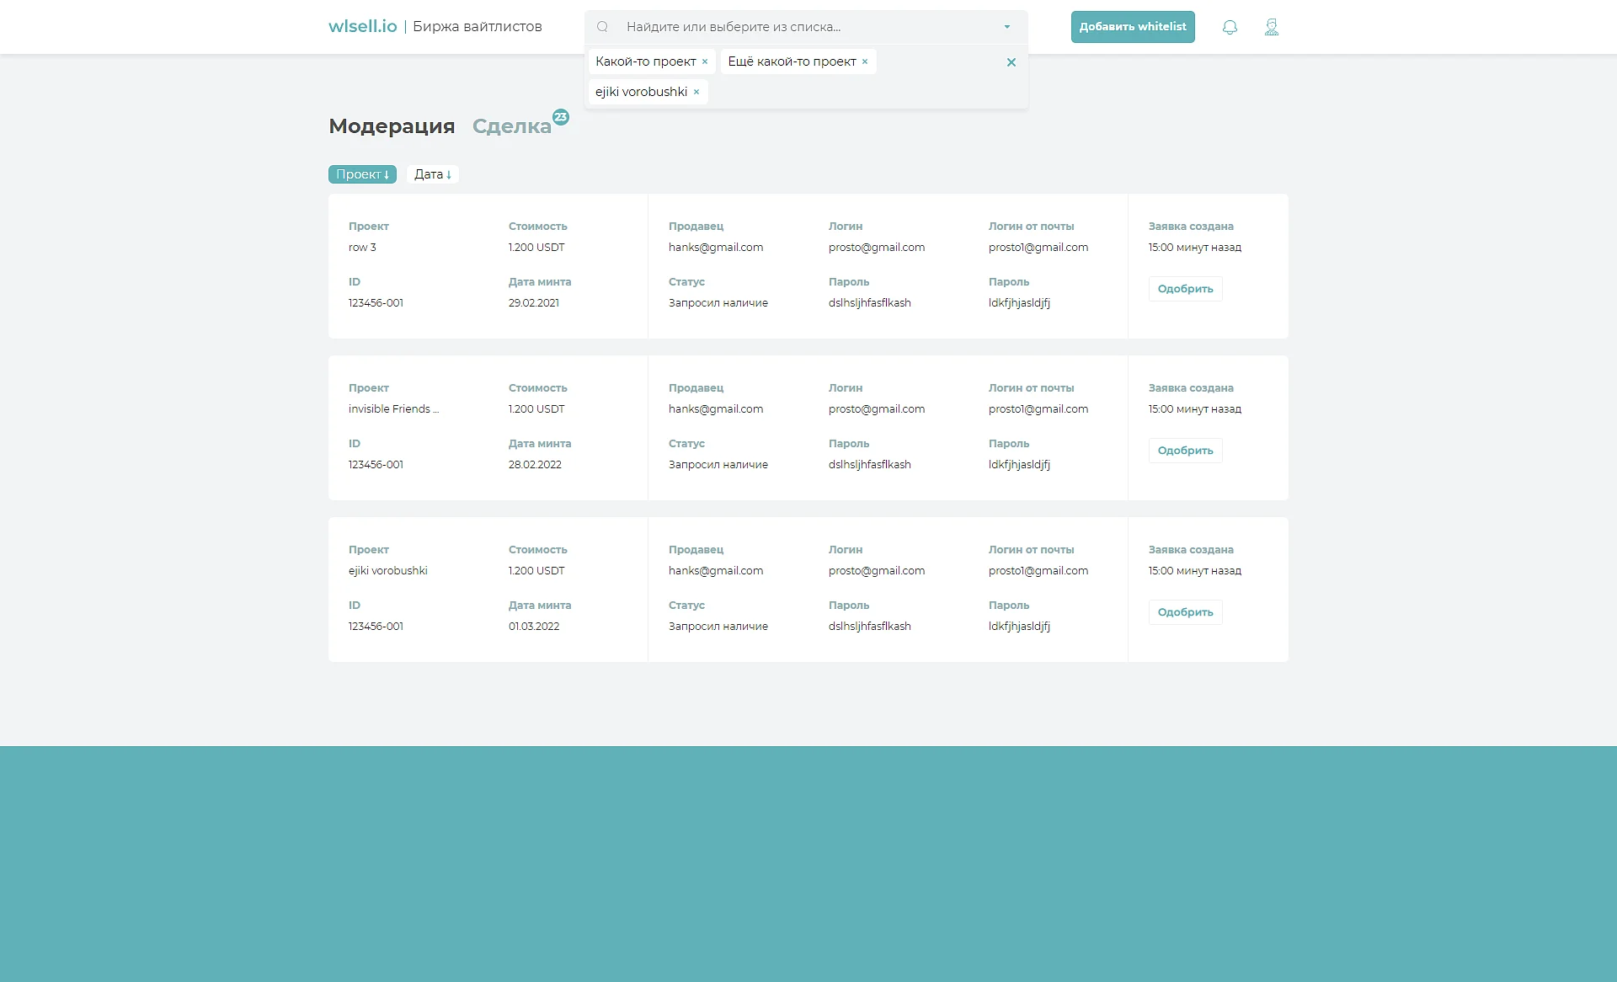Switch to the Сделка tab
The width and height of the screenshot is (1617, 982).
click(511, 126)
